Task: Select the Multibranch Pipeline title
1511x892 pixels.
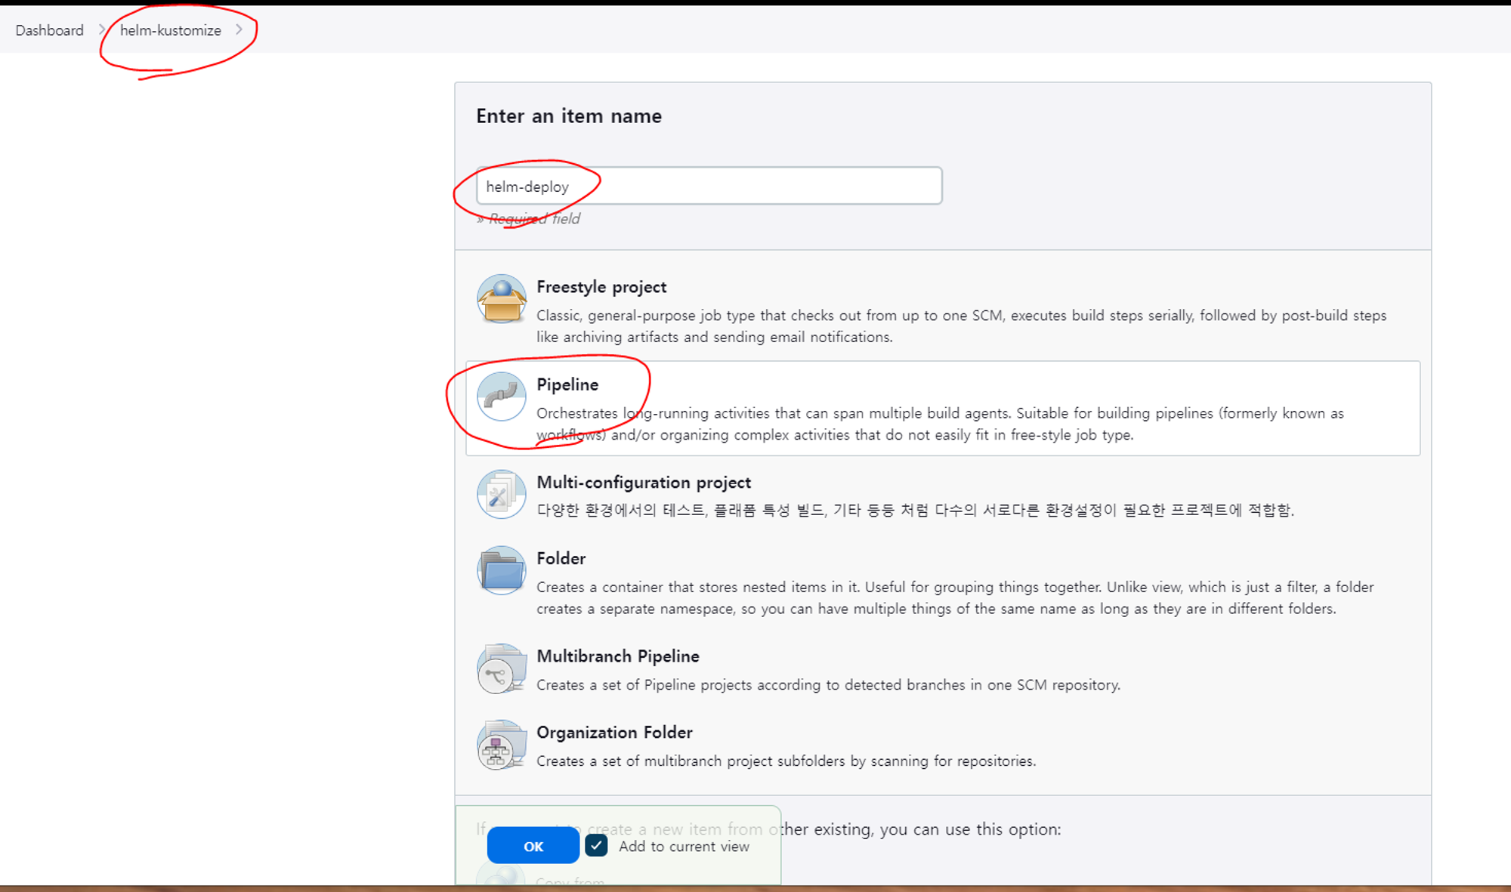Action: [617, 656]
